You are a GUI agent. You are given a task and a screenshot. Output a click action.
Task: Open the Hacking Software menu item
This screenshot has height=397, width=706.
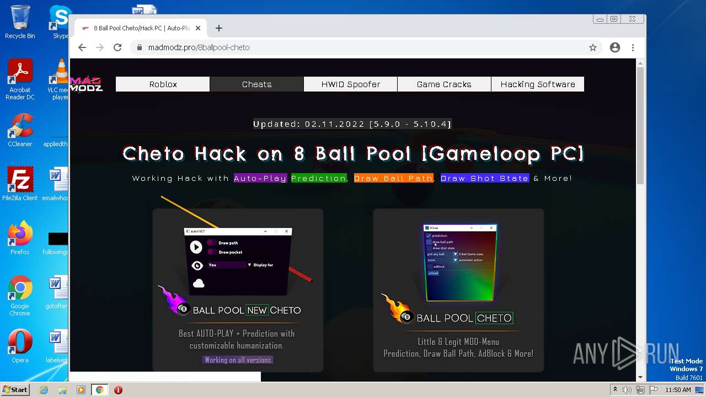coord(538,84)
